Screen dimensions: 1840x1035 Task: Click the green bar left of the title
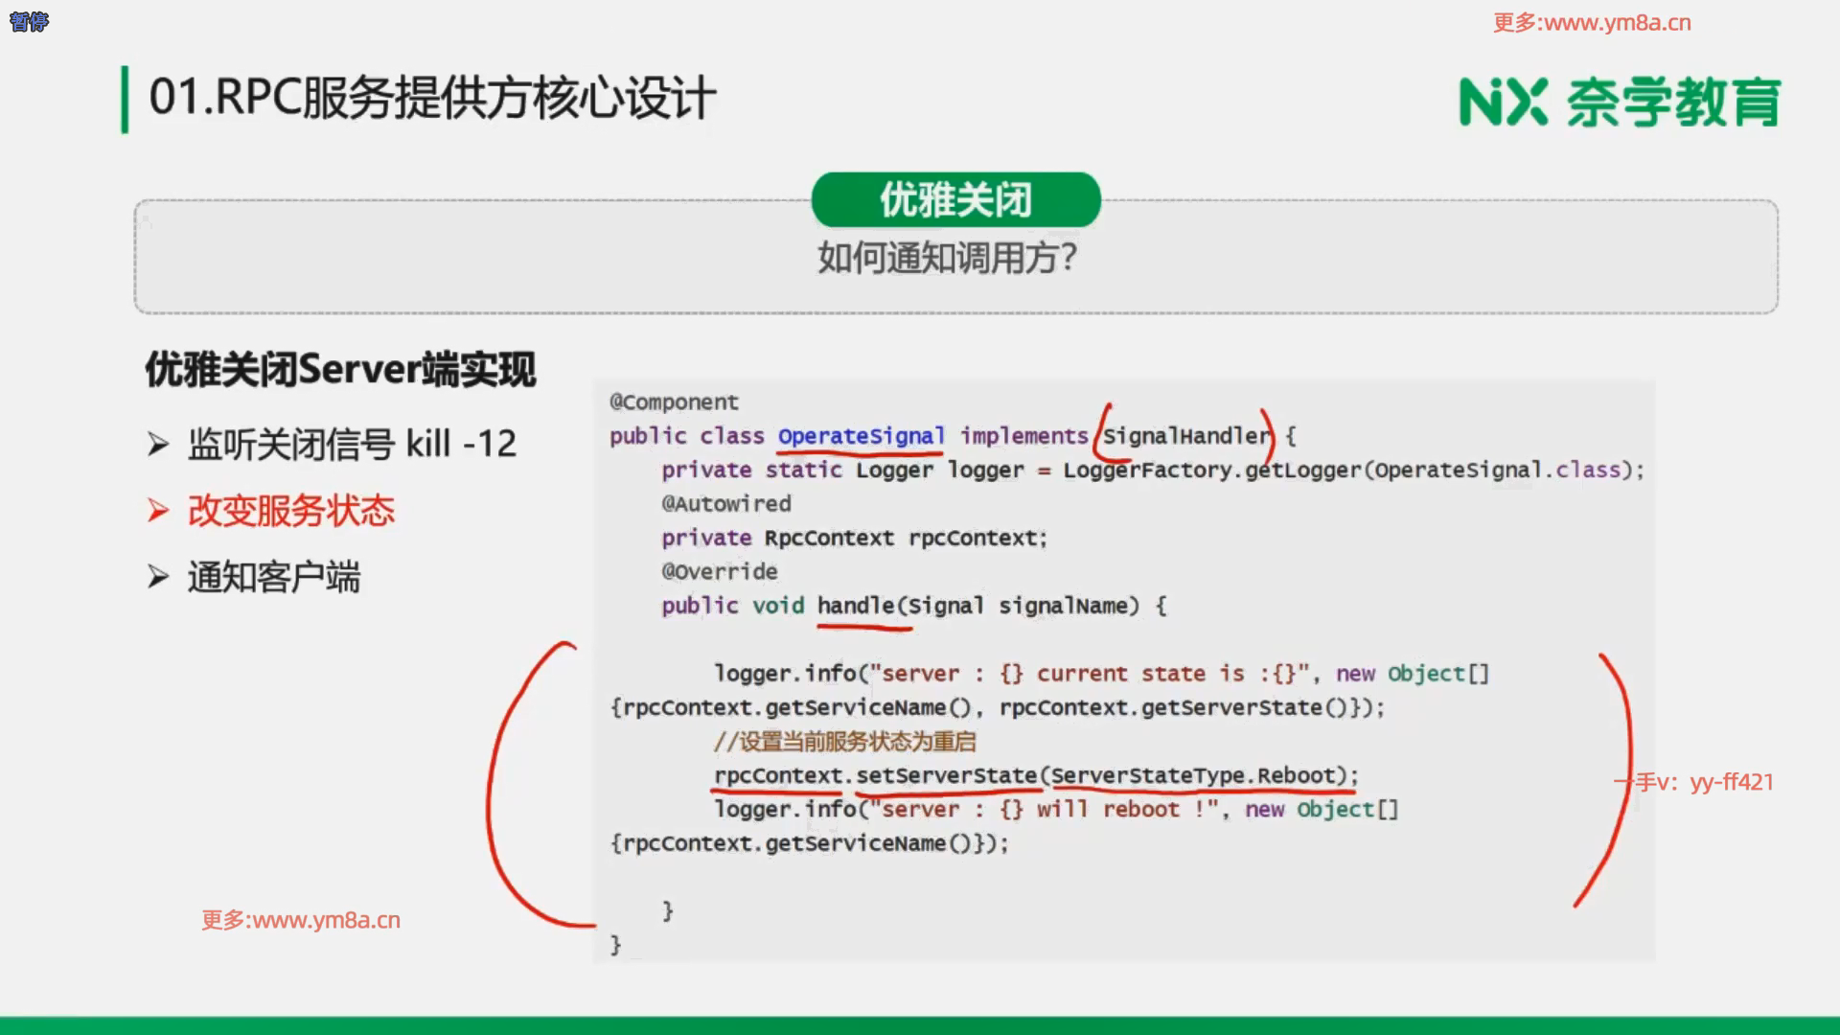125,99
